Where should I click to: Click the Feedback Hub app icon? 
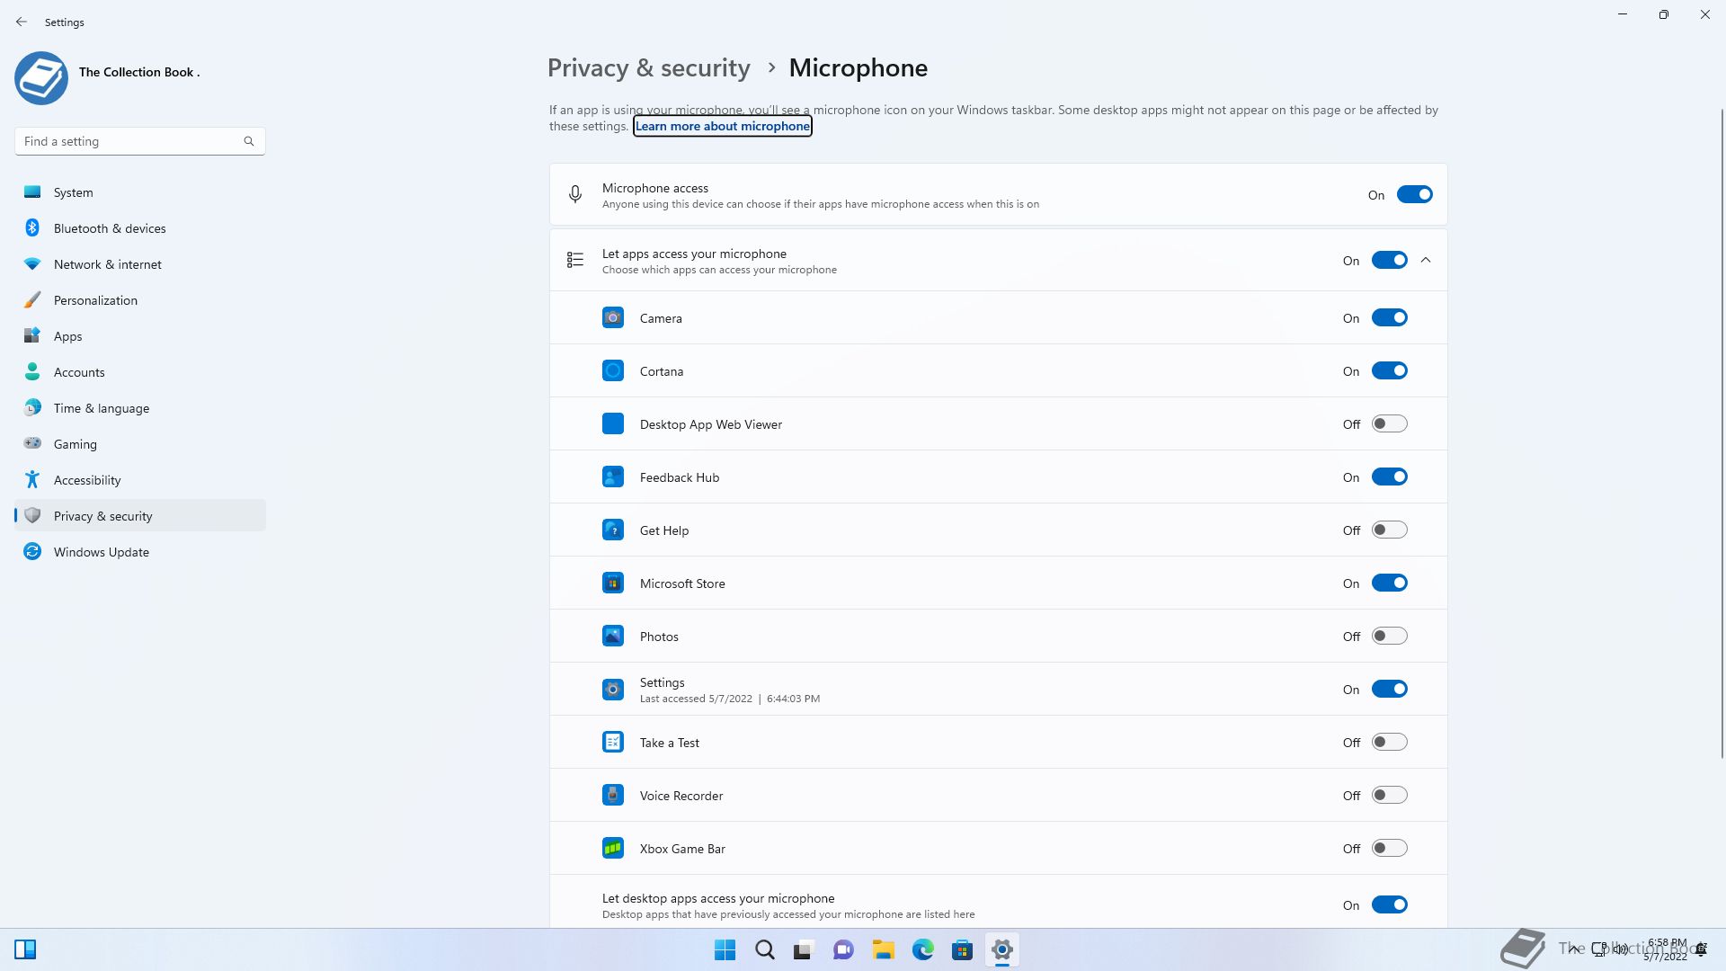point(612,477)
